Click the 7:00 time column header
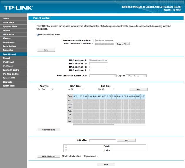This screenshot has height=168, width=185. click(109, 96)
